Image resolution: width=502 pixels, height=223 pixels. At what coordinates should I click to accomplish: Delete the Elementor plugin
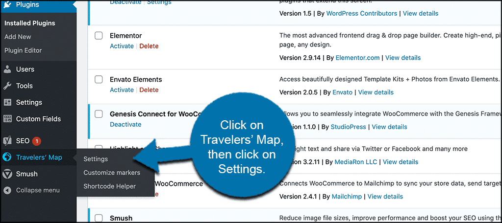149,46
